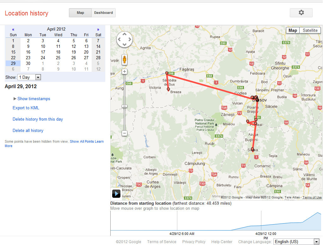The width and height of the screenshot is (323, 245).
Task: Switch to Satellite view
Action: click(310, 30)
